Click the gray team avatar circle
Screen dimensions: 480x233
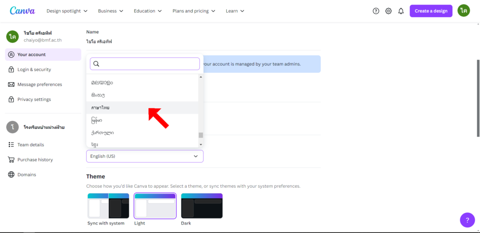coord(13,127)
